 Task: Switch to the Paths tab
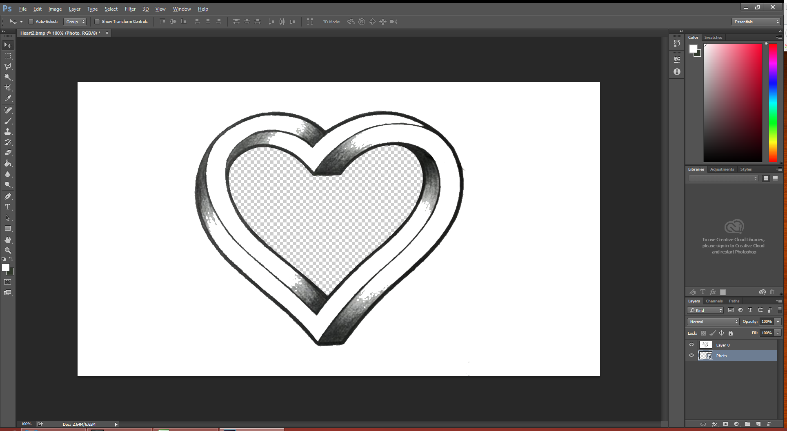click(x=734, y=301)
